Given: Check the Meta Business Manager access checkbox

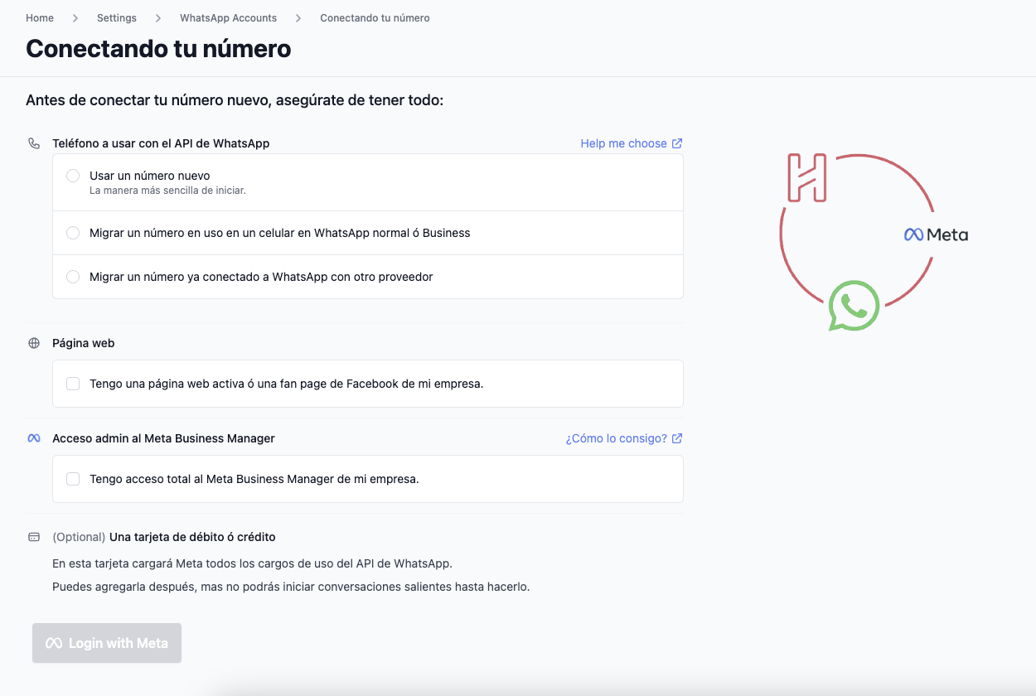Looking at the screenshot, I should pos(73,478).
